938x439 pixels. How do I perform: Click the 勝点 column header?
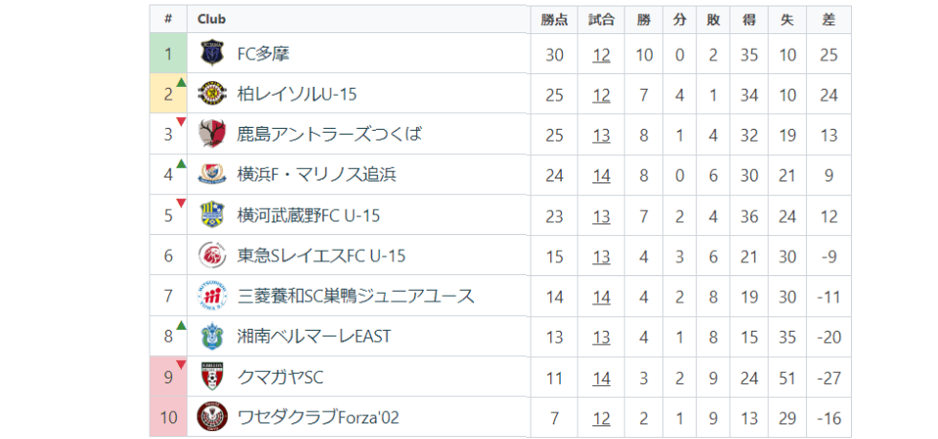(x=554, y=19)
